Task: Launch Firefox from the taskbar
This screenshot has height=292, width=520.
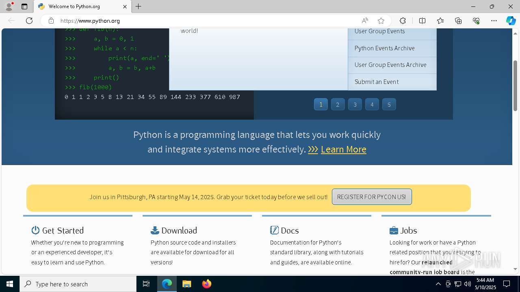Action: (x=206, y=284)
